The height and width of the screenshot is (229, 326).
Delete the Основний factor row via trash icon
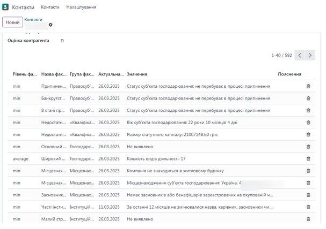[x=308, y=147]
